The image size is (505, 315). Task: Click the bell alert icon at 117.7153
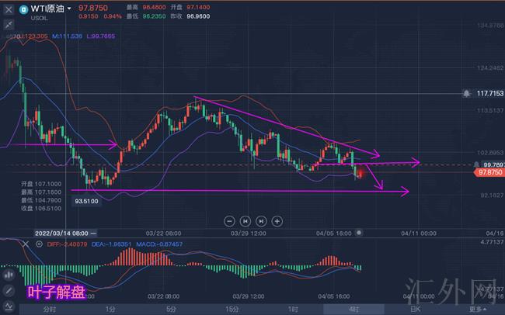466,93
